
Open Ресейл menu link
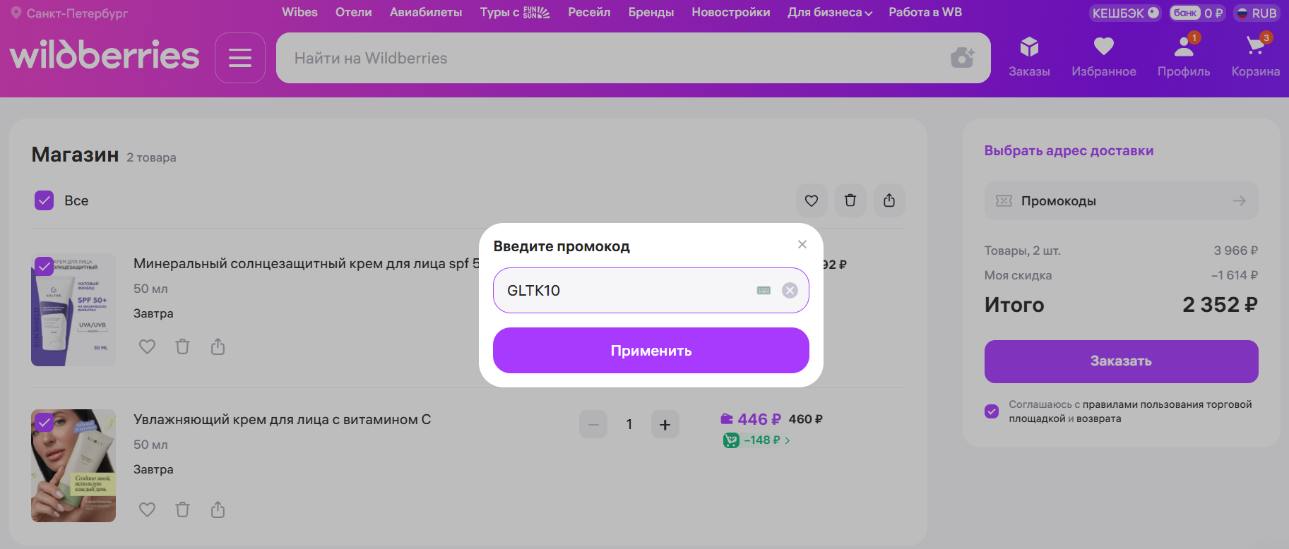[x=589, y=12]
